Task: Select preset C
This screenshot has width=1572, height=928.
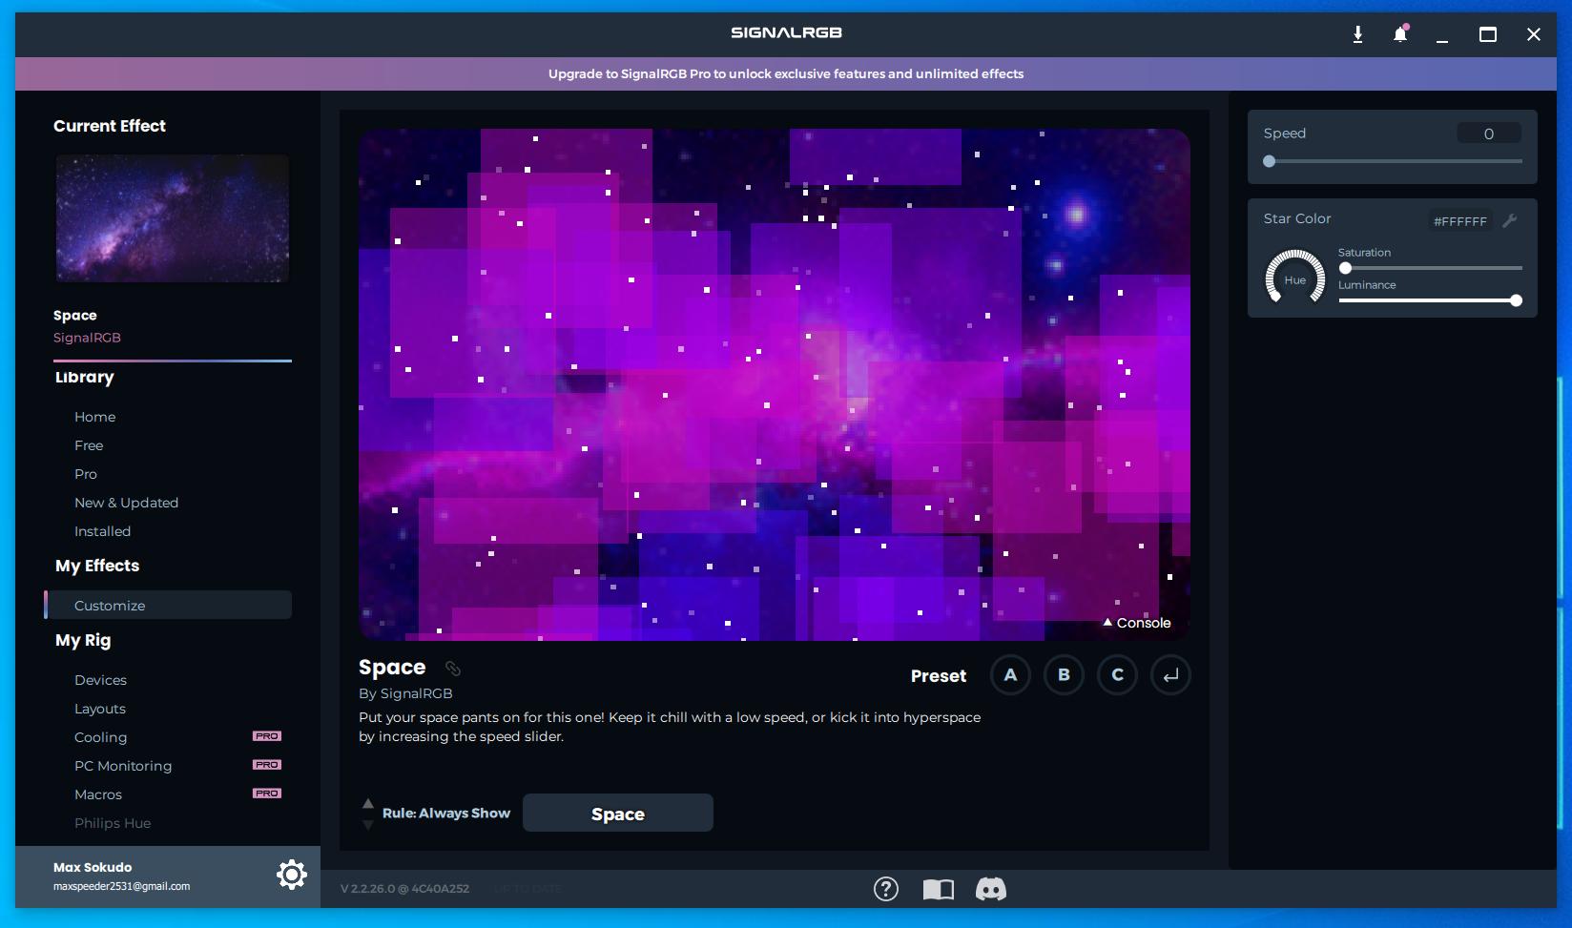Action: (1117, 675)
